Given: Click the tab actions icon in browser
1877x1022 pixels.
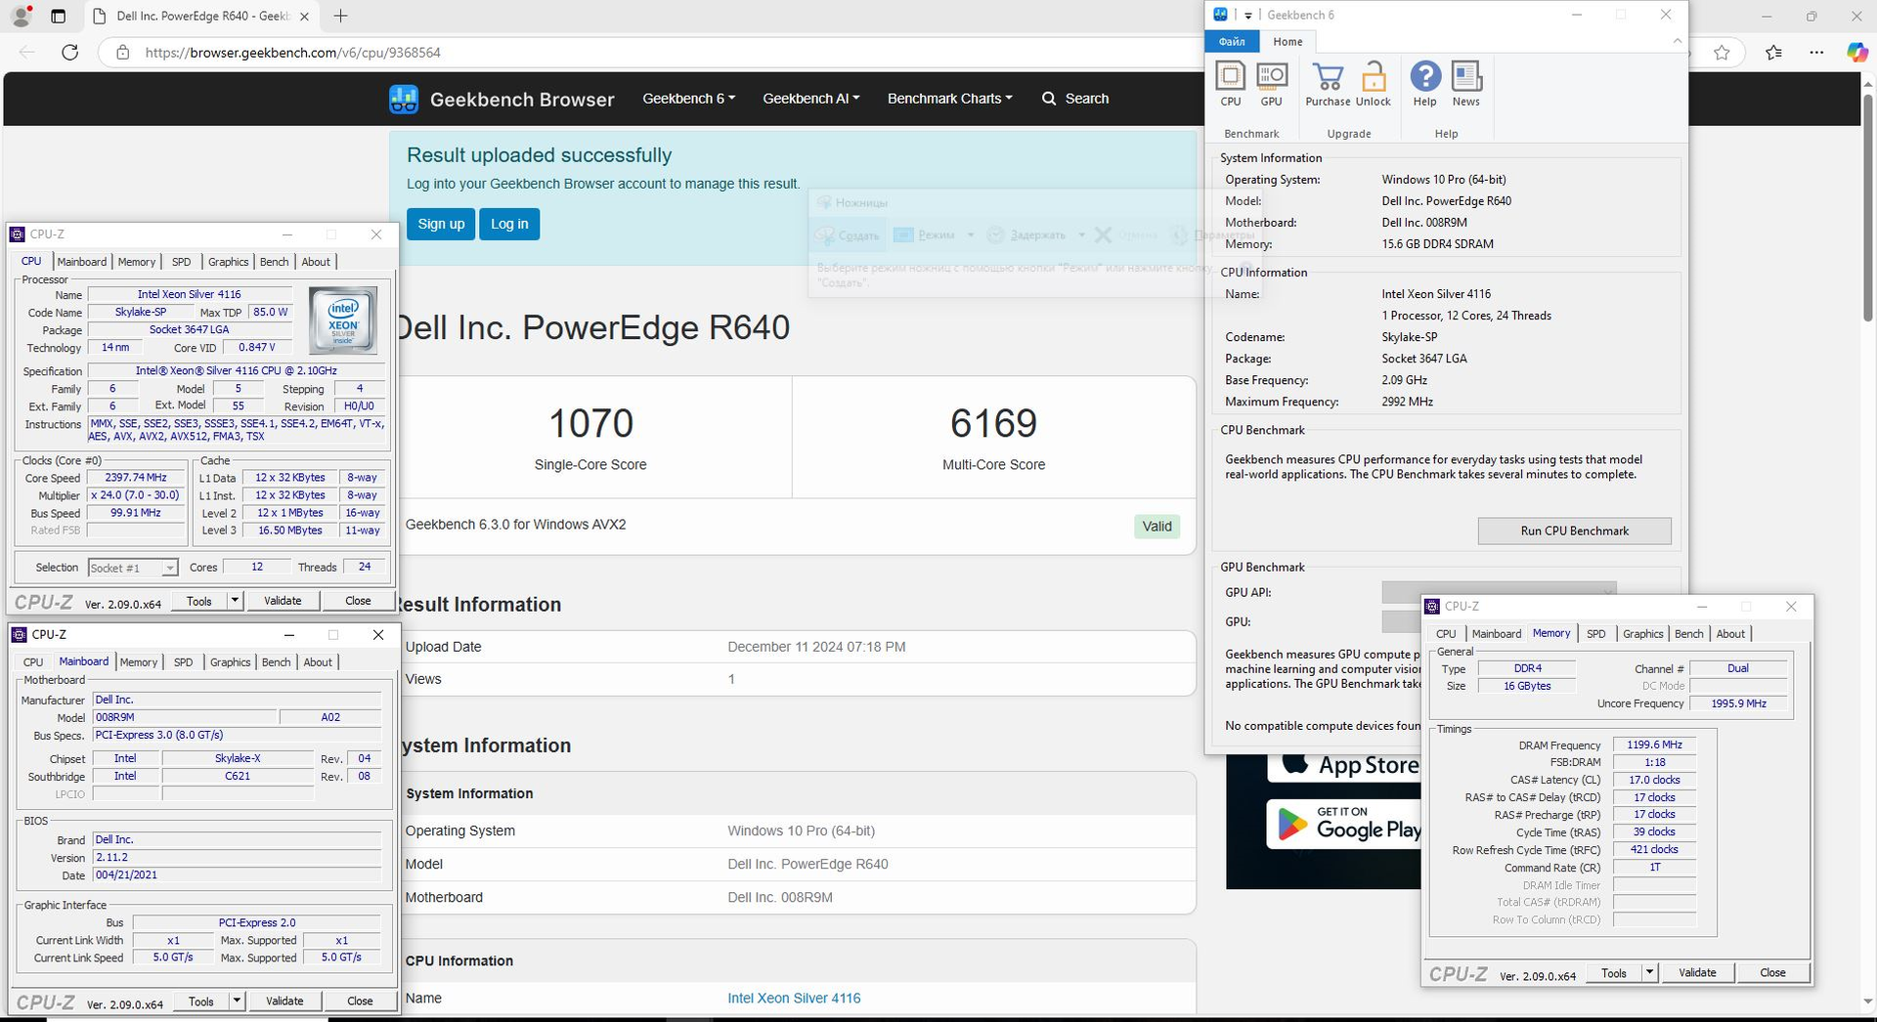Looking at the screenshot, I should (59, 16).
